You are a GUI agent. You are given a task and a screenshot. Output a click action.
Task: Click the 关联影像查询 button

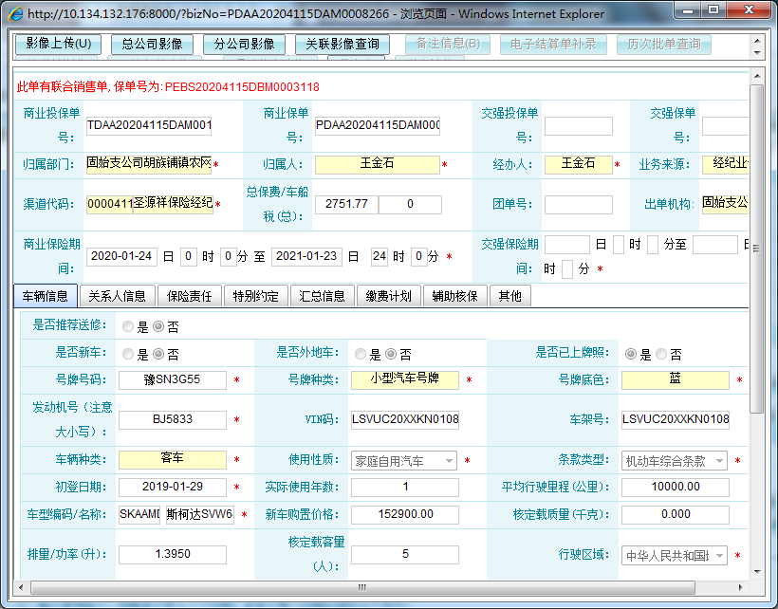point(342,44)
